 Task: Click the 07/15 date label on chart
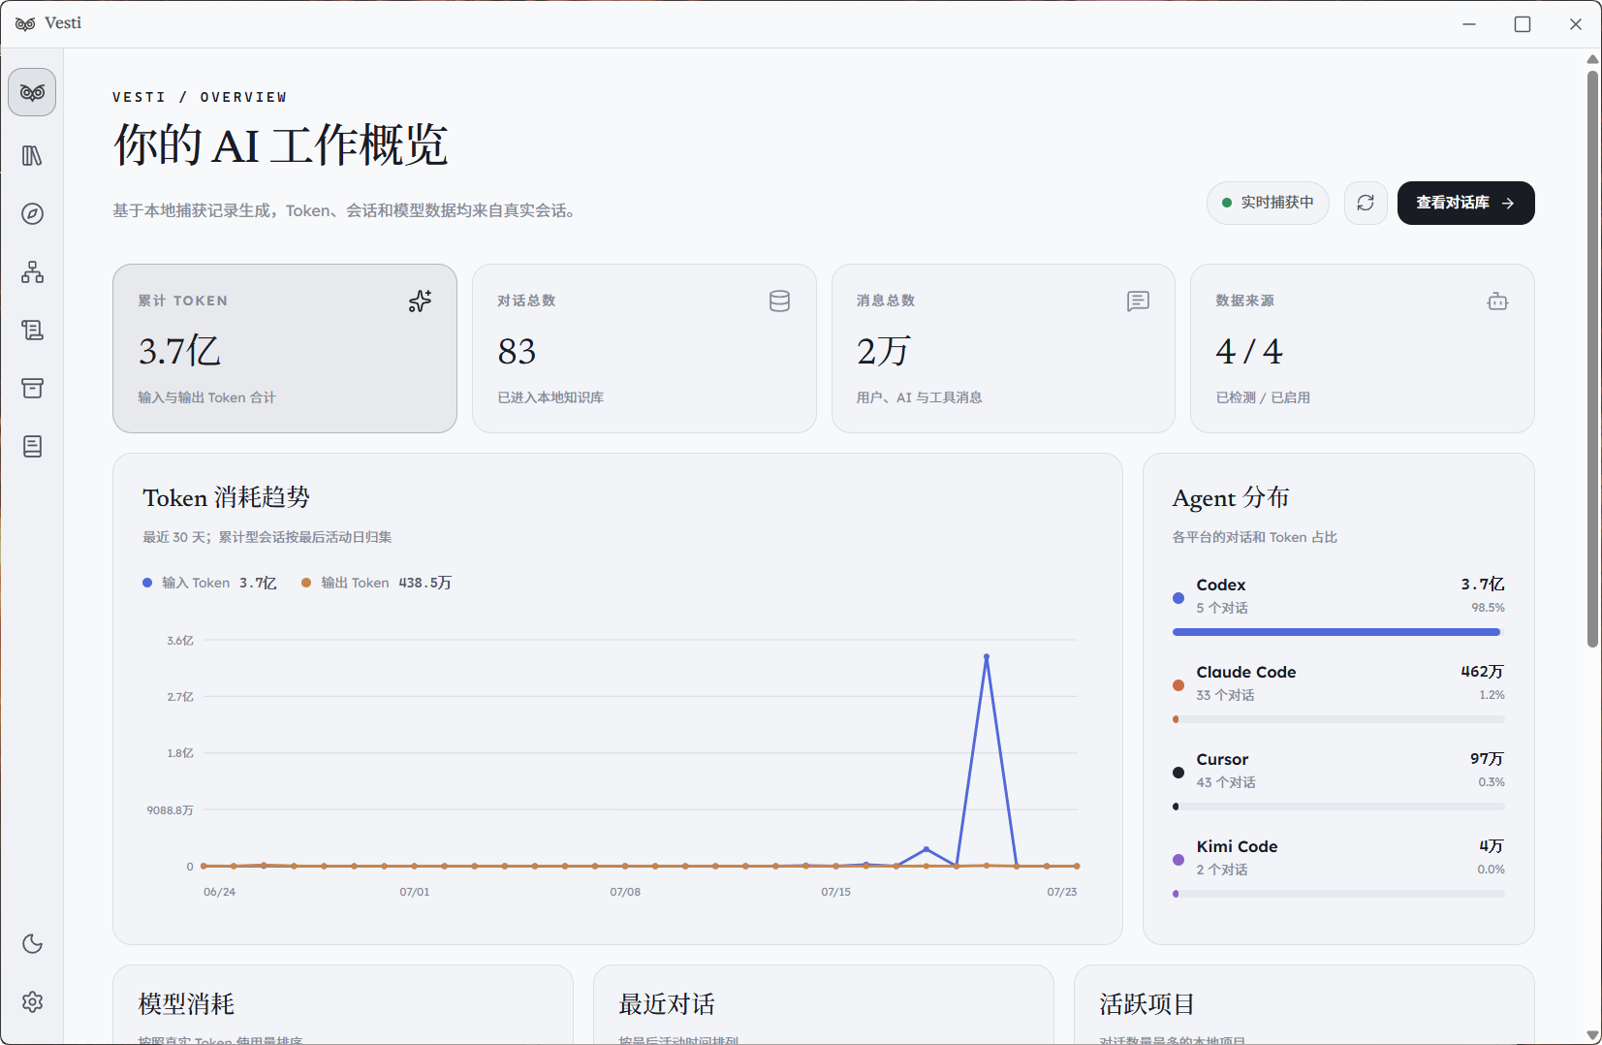coord(835,892)
